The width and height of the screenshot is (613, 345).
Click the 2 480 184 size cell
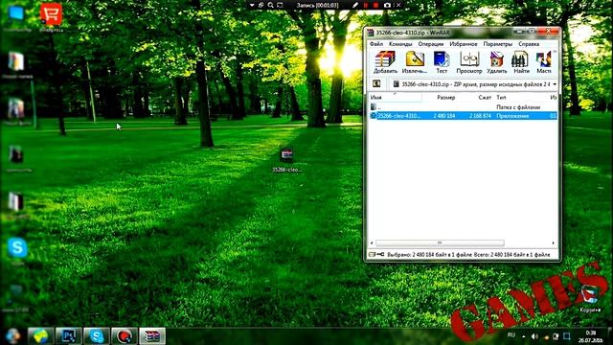tap(444, 116)
